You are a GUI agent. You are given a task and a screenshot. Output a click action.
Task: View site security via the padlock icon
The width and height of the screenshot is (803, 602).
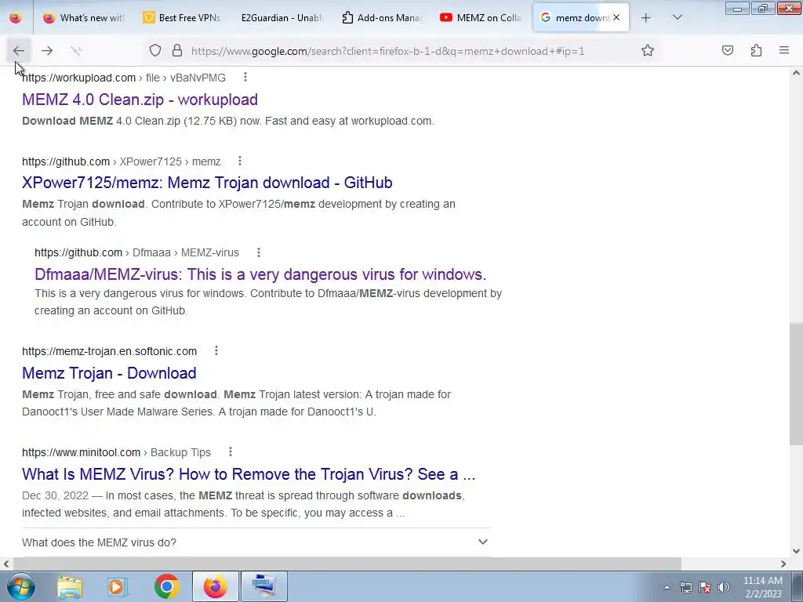pyautogui.click(x=177, y=51)
